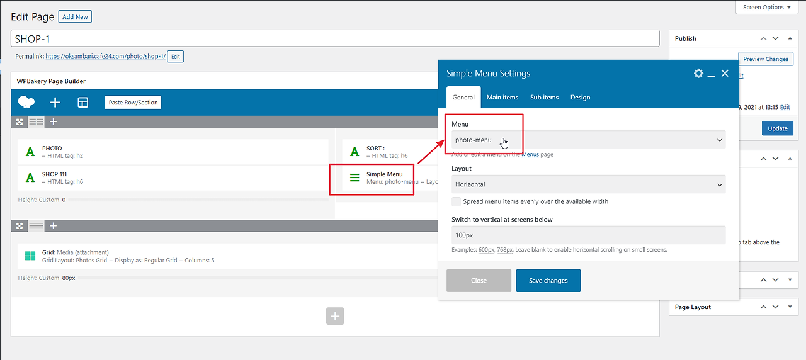The width and height of the screenshot is (806, 360).
Task: Click move handle of the Grid row
Action: tap(20, 225)
